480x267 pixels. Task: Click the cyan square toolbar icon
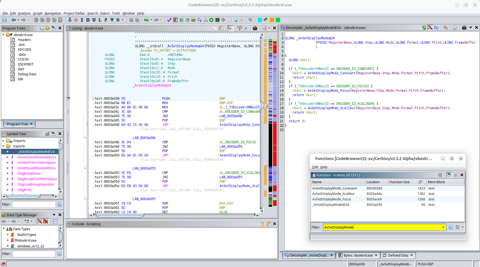pos(260,20)
